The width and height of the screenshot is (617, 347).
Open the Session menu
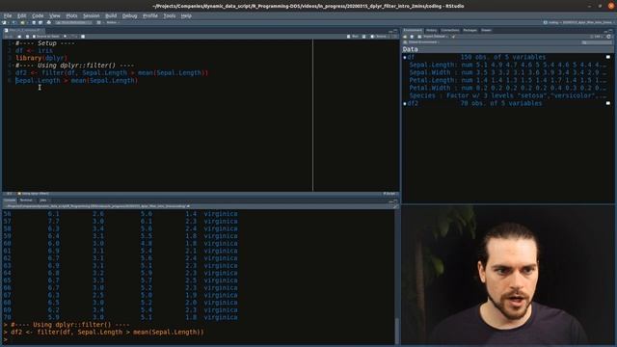tap(91, 15)
